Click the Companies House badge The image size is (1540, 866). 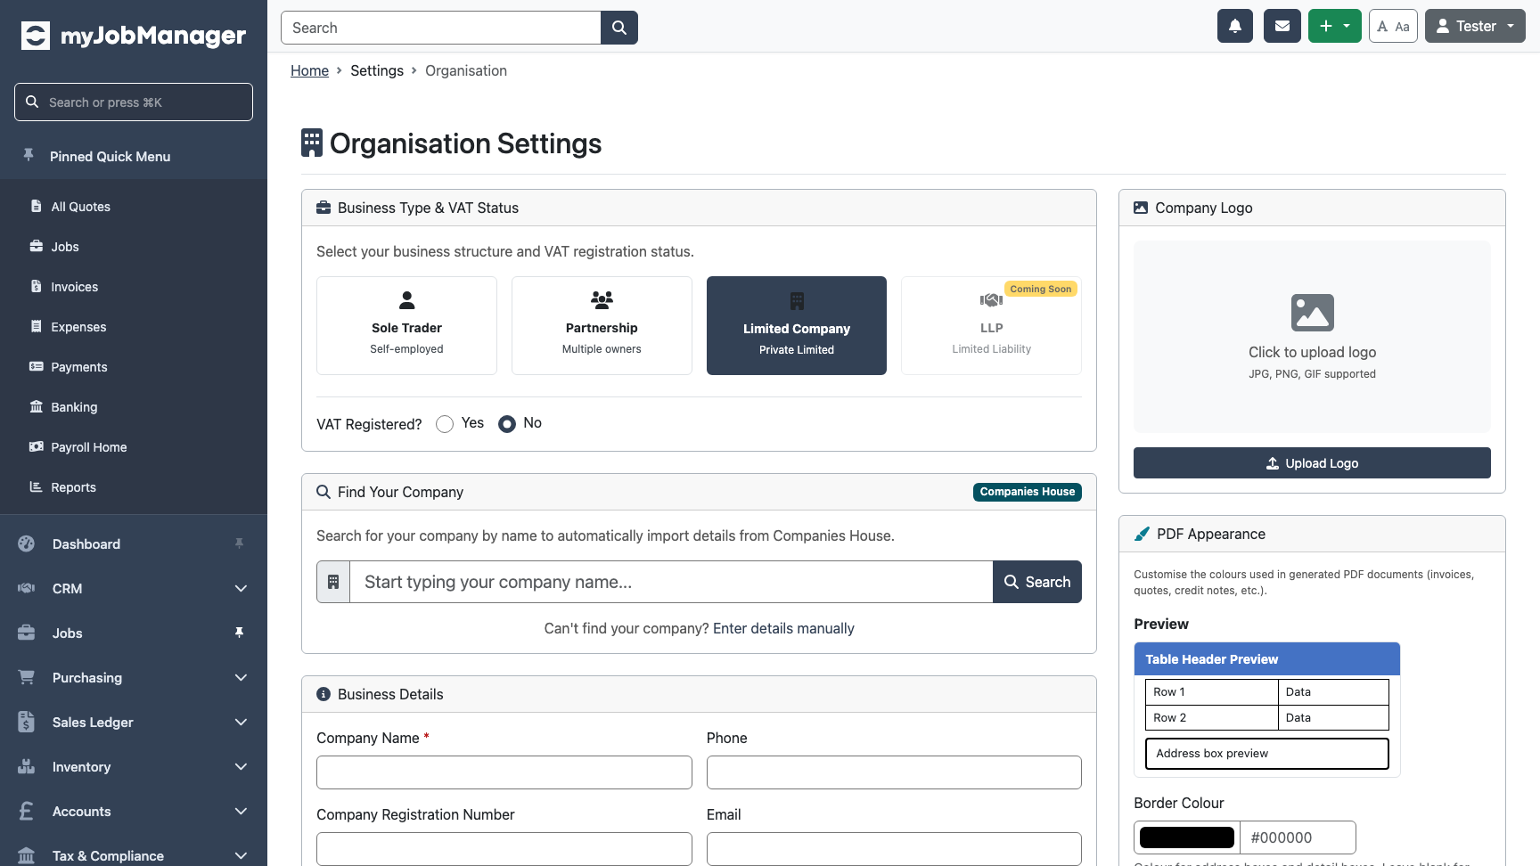1028,492
